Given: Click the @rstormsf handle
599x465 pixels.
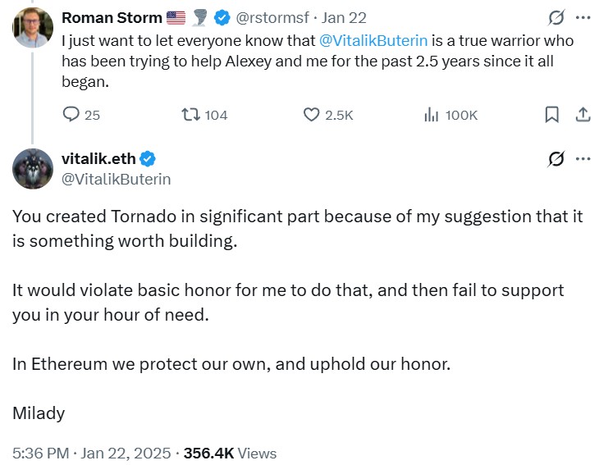Looking at the screenshot, I should [267, 18].
